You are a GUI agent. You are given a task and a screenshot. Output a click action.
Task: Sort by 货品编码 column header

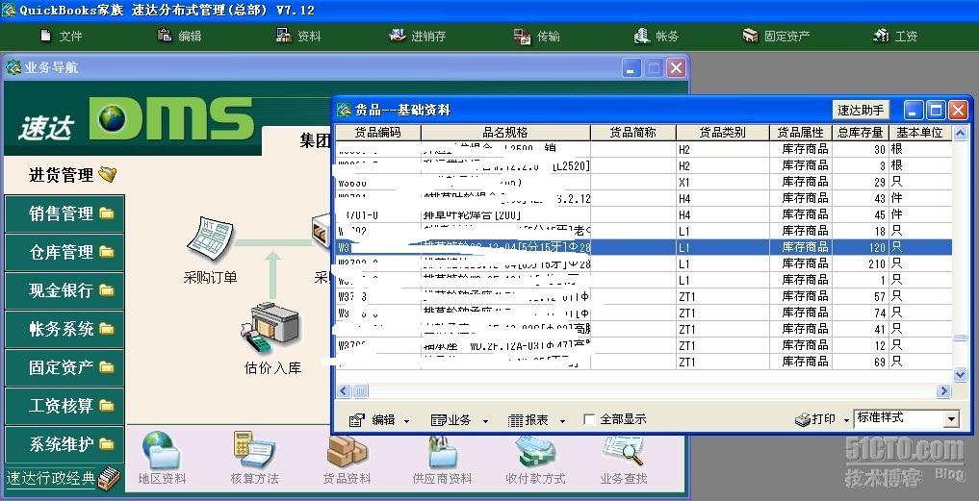click(378, 133)
